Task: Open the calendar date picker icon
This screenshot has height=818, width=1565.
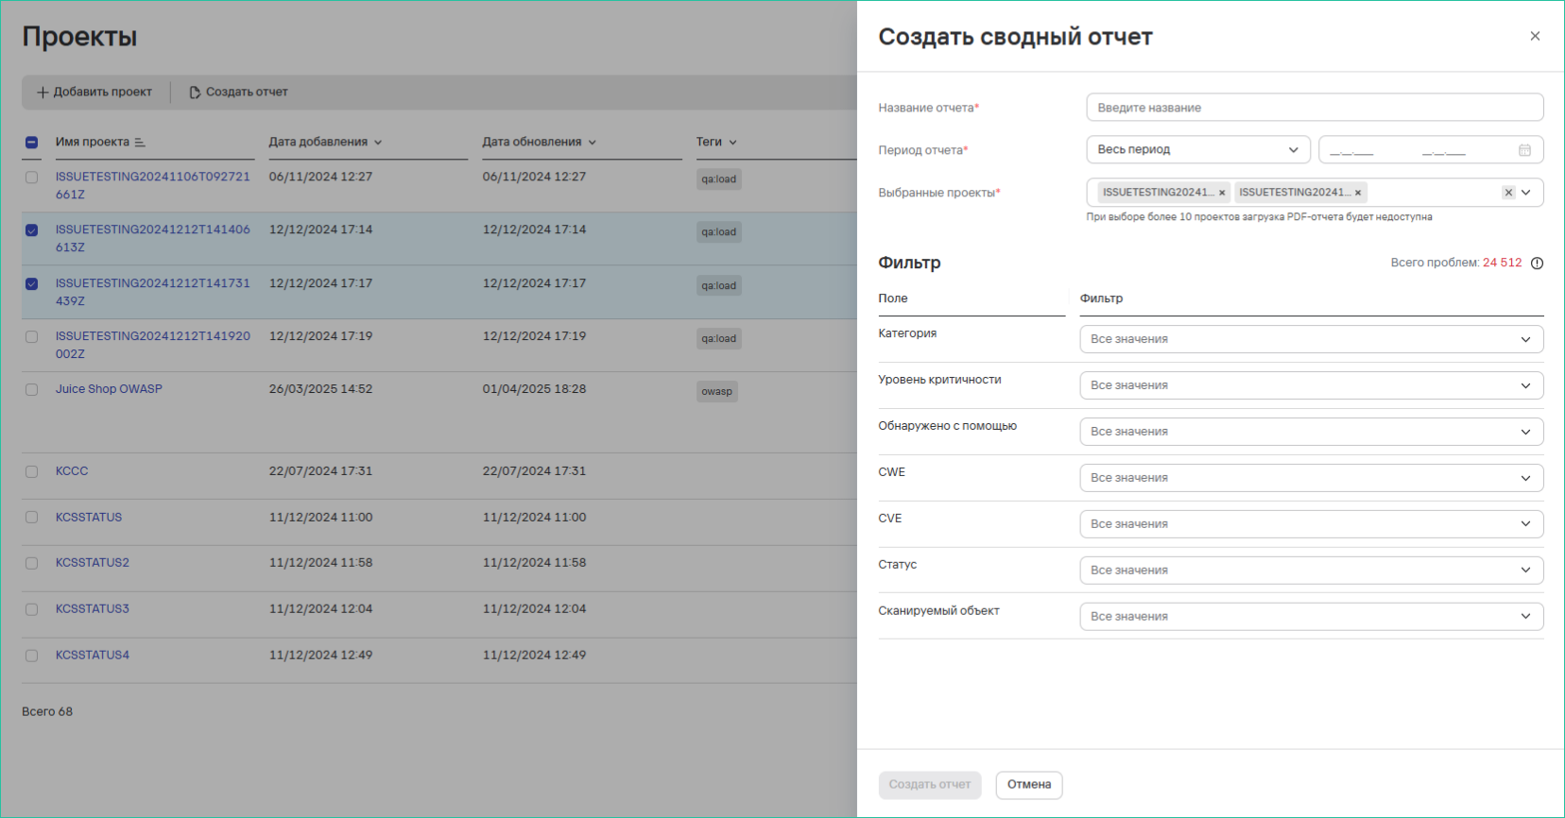Action: pos(1524,150)
